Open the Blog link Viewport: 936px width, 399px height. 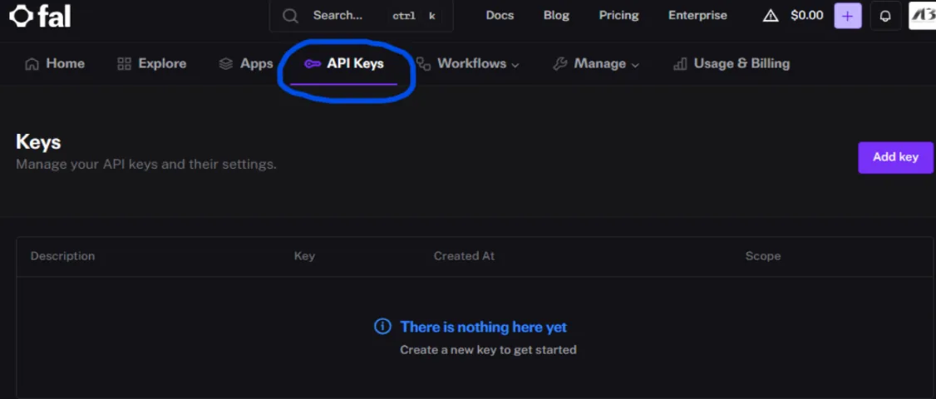coord(556,16)
